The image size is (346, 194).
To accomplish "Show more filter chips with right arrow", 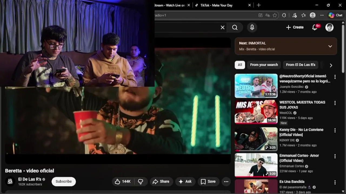I will coord(331,65).
